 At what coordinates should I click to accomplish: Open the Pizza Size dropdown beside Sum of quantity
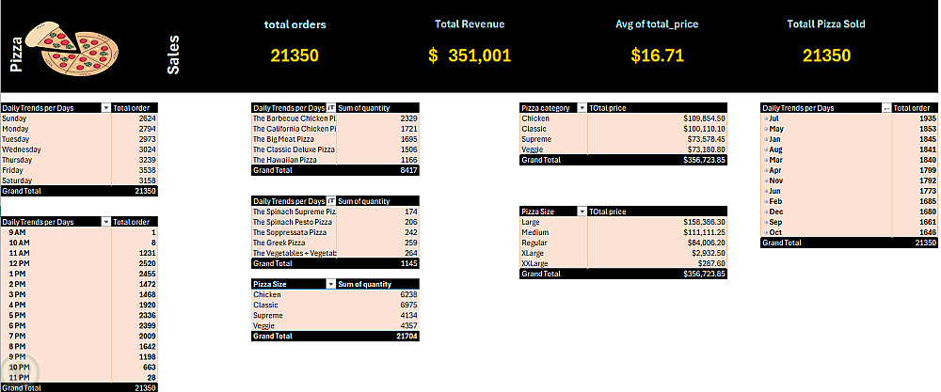tap(330, 284)
